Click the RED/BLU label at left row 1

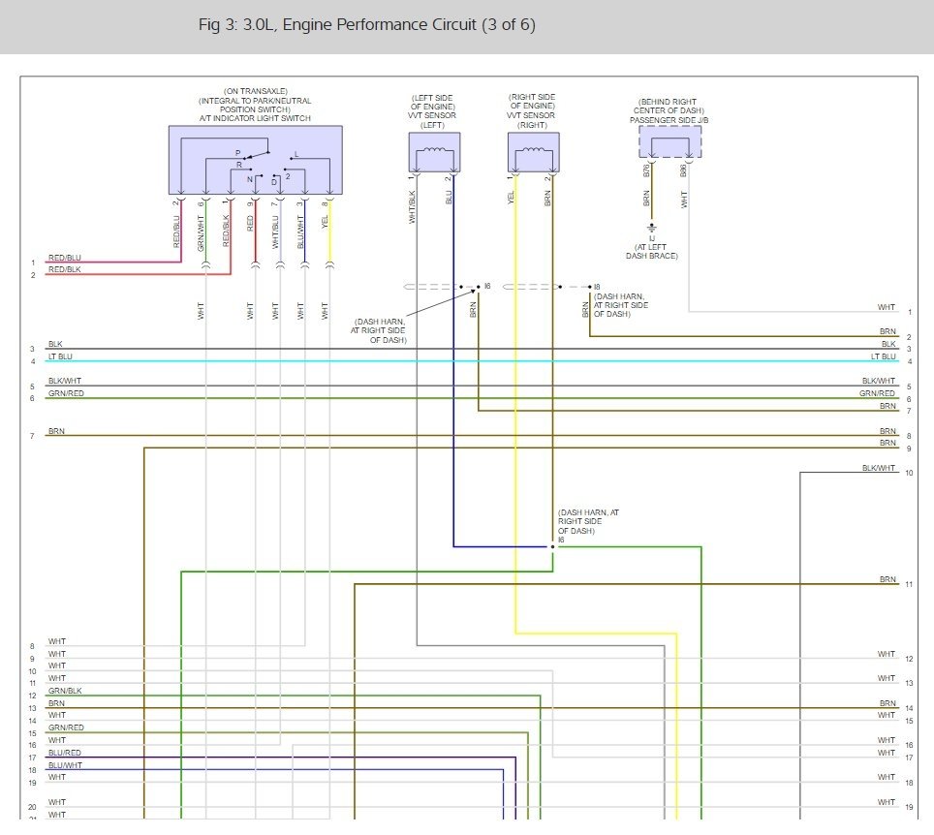pos(64,258)
